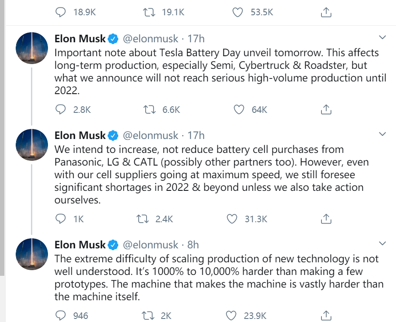The height and width of the screenshot is (322, 396).
Task: Share the Battery Day unveil tweet
Action: (326, 109)
